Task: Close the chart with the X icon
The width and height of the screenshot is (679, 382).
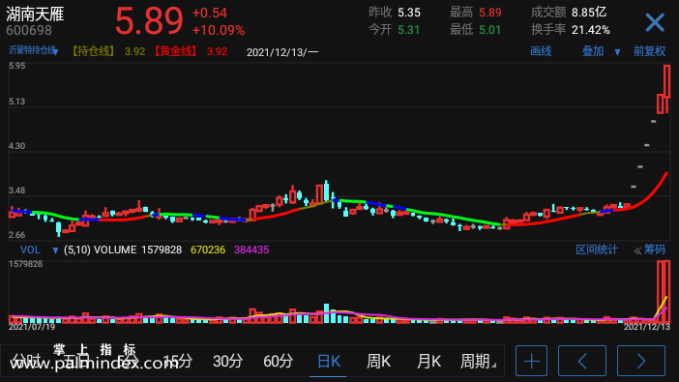Action: [x=655, y=22]
